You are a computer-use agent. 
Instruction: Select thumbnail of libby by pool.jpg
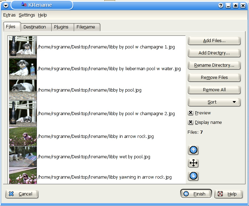(23, 90)
